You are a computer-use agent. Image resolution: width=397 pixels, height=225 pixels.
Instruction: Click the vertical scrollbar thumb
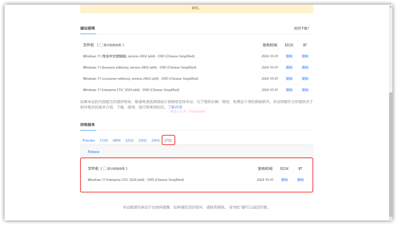(x=391, y=154)
